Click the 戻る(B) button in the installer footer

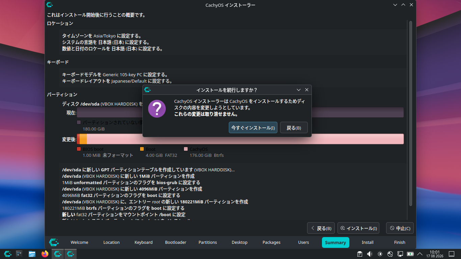pos(321,228)
